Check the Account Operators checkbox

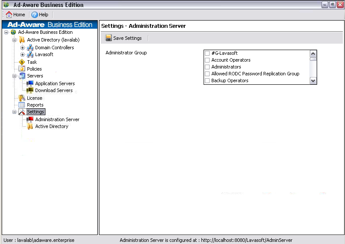click(207, 60)
